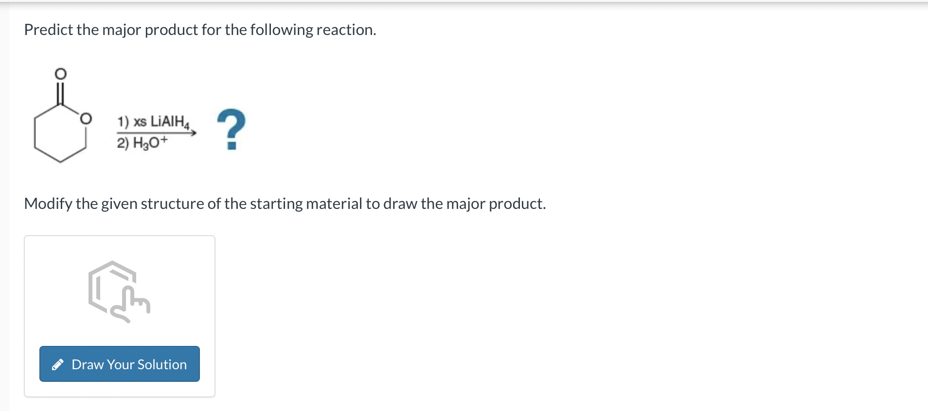This screenshot has width=928, height=411.
Task: Click the structure drawing answer panel
Action: coord(119,316)
